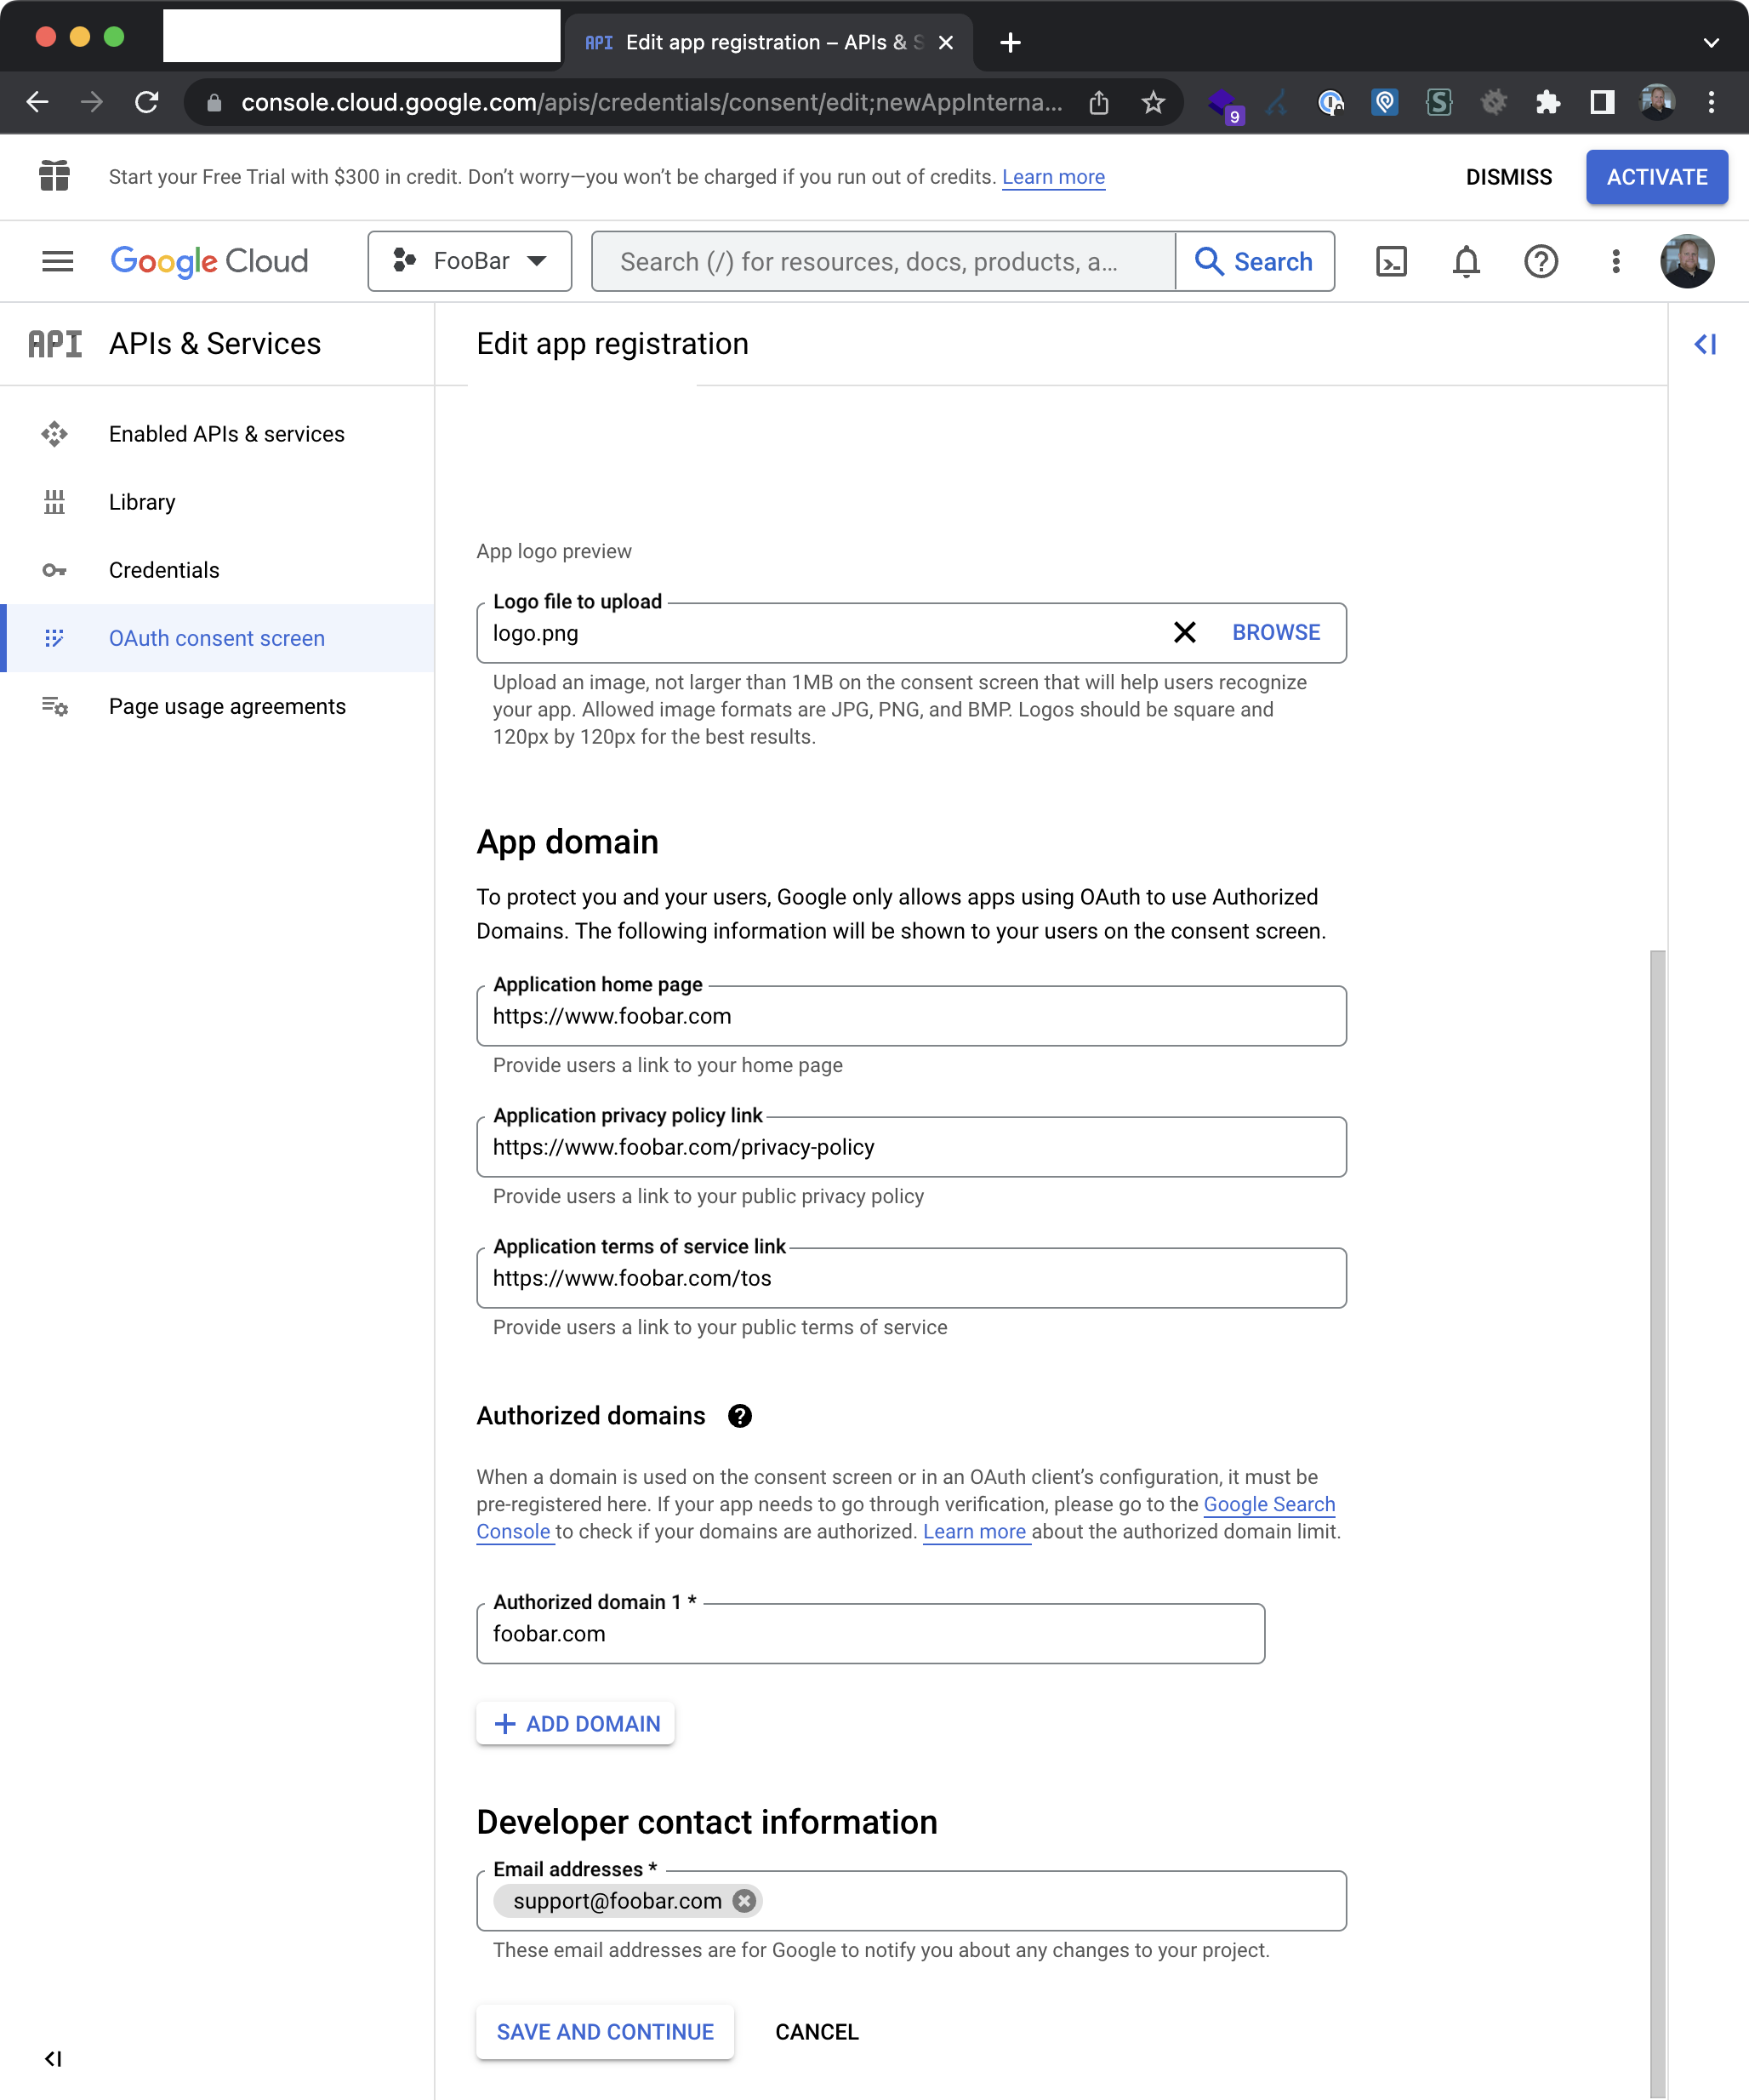The width and height of the screenshot is (1749, 2100).
Task: Open Google Search Console link
Action: 1268,1505
